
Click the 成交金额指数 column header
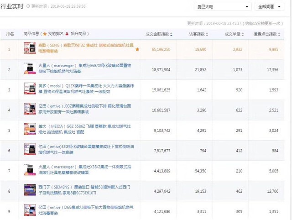coord(157,34)
